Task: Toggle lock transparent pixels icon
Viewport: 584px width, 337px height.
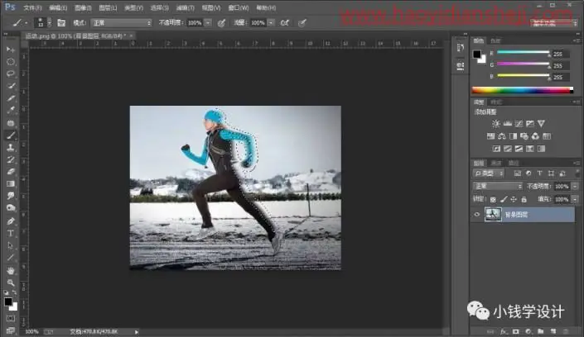Action: [493, 200]
